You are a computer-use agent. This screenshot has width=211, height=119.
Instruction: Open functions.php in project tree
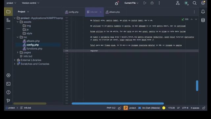point(33,49)
